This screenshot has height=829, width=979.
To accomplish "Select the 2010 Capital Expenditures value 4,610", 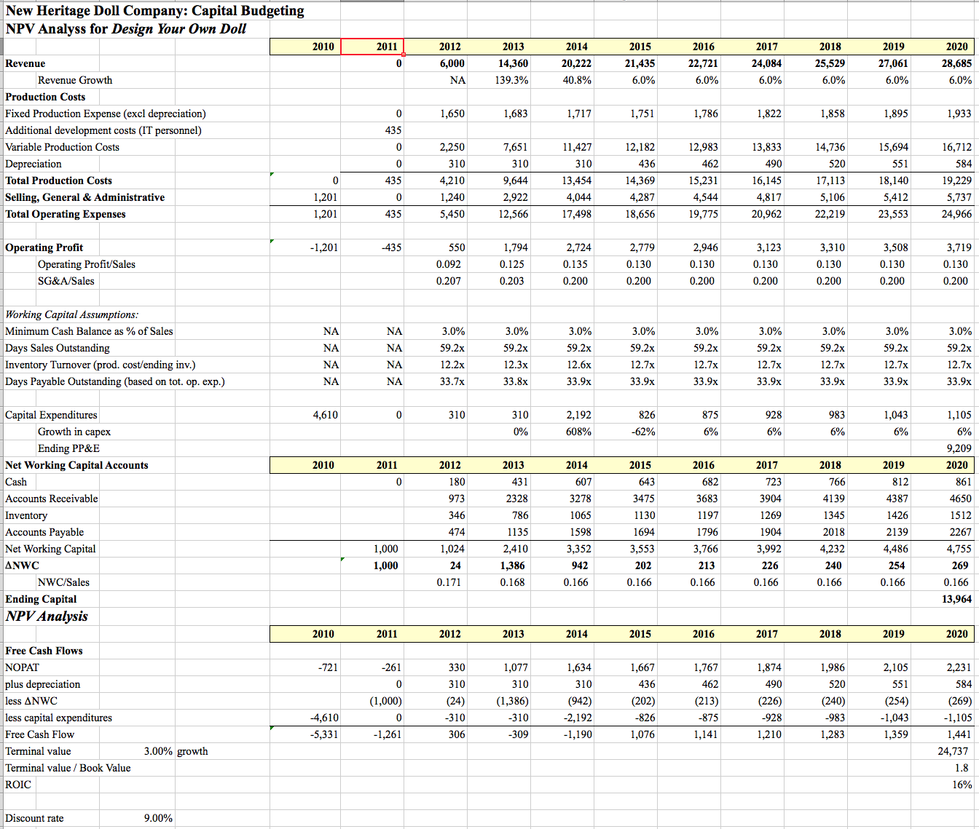I will point(325,415).
